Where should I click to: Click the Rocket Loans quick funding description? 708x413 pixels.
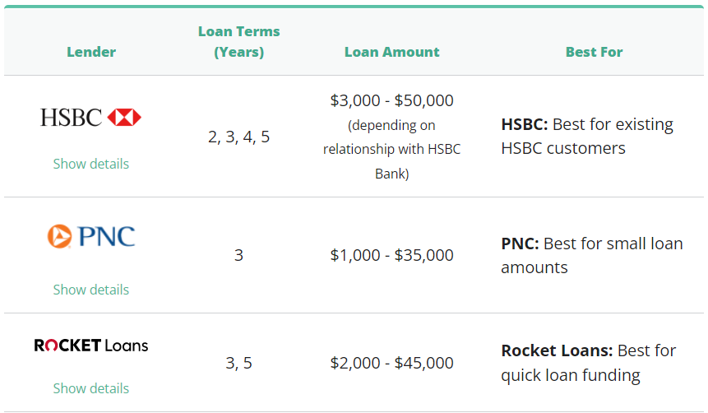click(588, 363)
